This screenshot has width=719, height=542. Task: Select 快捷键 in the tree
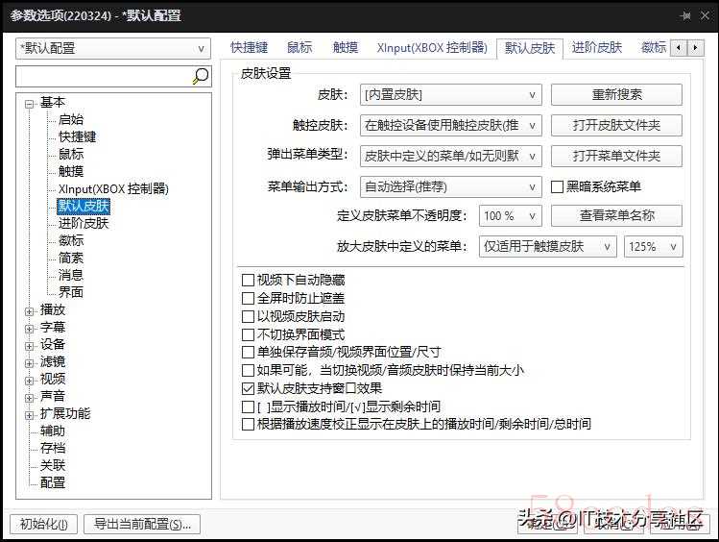click(x=77, y=136)
